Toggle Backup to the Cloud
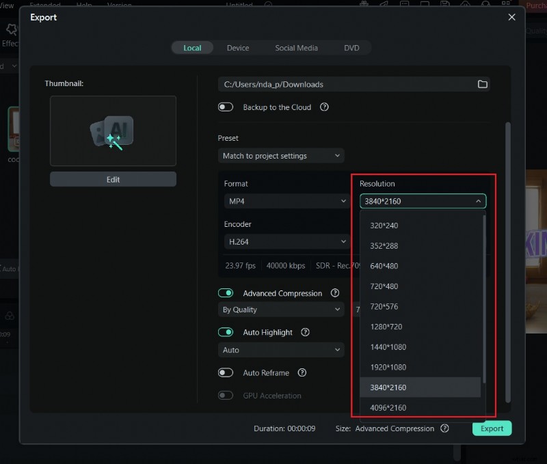Screen dimensions: 547x464 coord(225,107)
